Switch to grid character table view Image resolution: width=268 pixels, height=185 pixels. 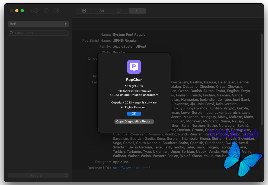[x=84, y=11]
